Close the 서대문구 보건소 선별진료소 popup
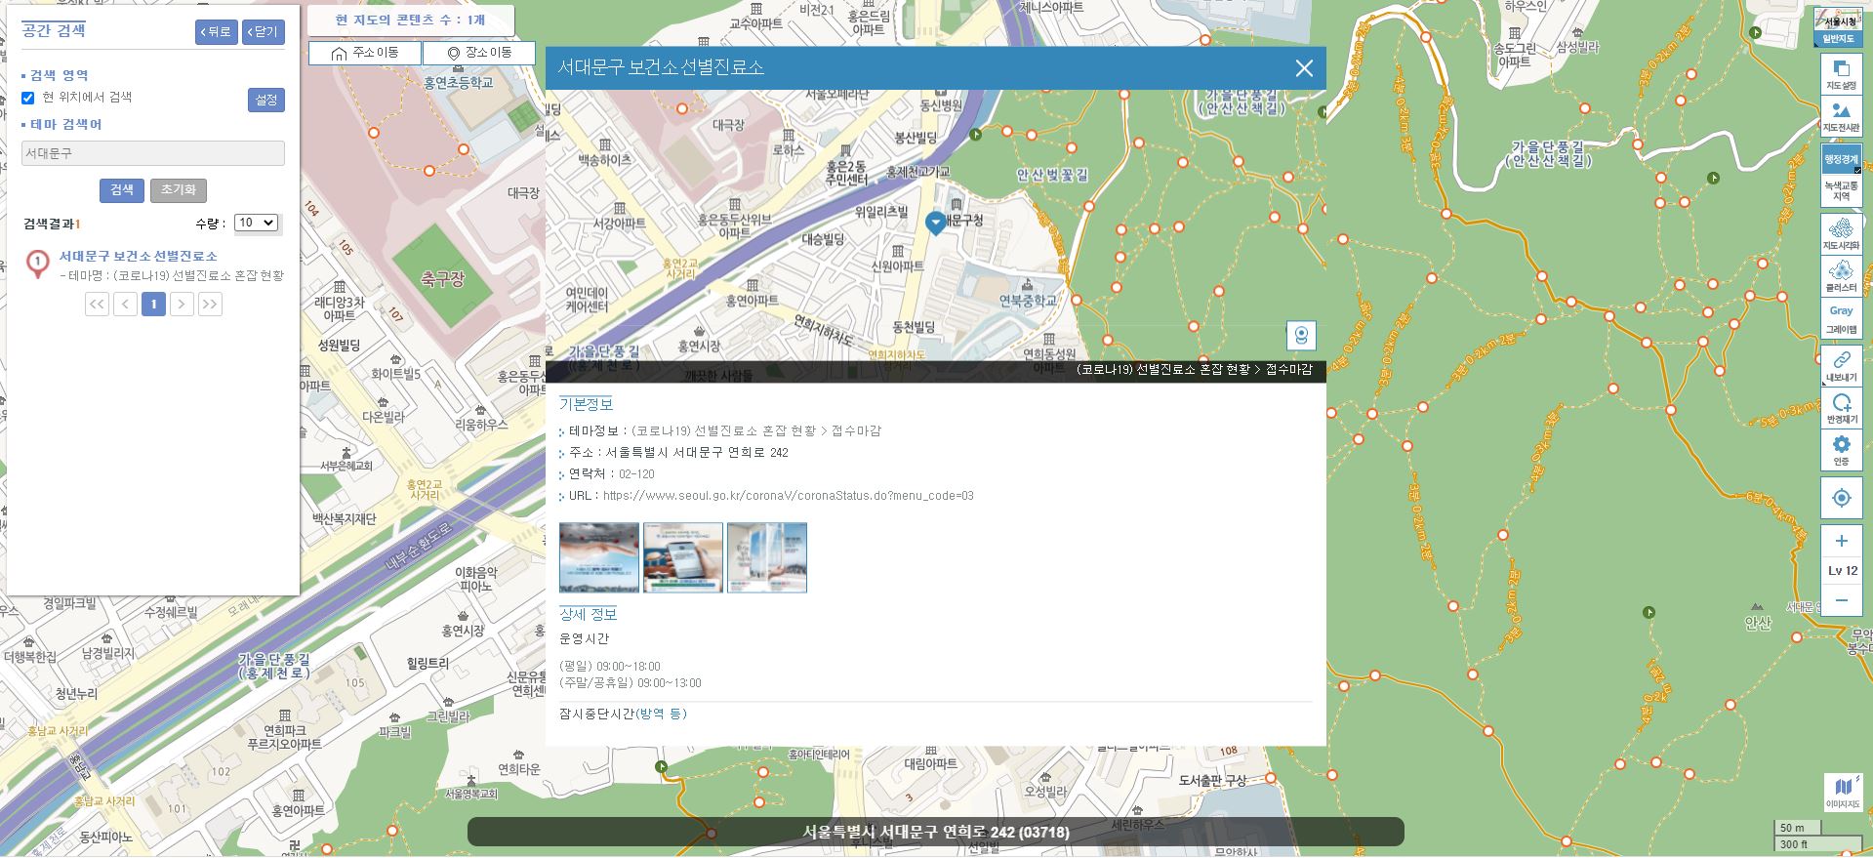The image size is (1873, 858). pyautogui.click(x=1304, y=68)
